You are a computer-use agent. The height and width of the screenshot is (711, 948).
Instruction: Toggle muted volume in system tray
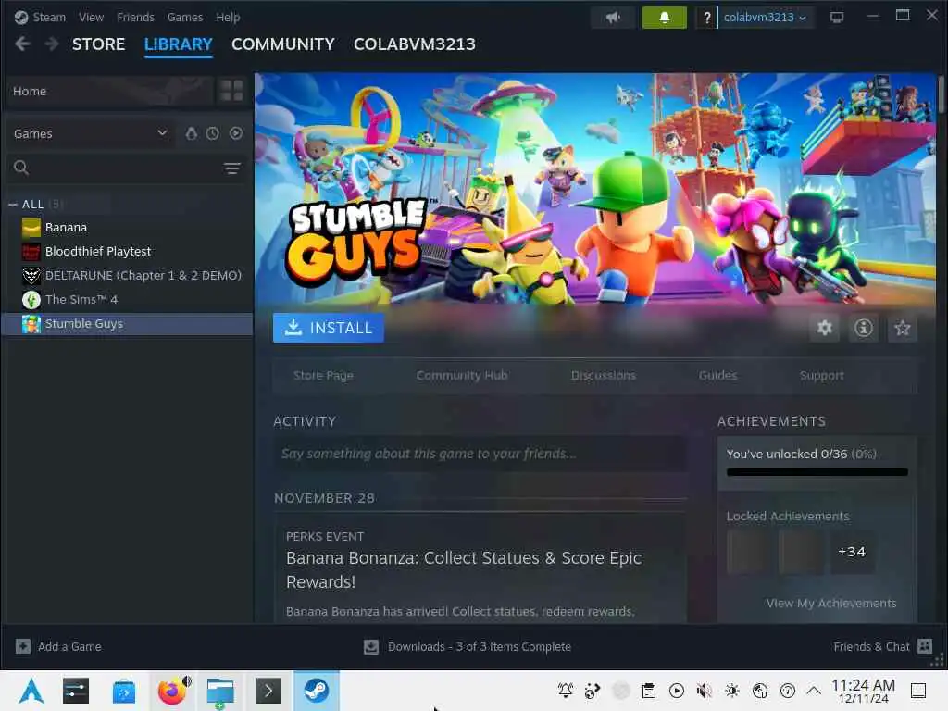(704, 691)
